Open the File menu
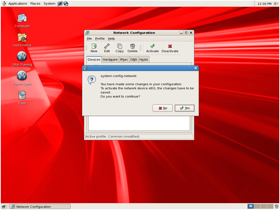This screenshot has width=280, height=210. coord(89,39)
